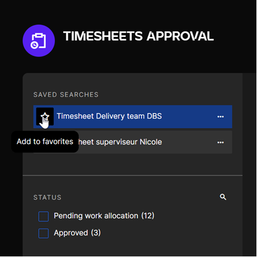Image resolution: width=257 pixels, height=257 pixels.
Task: Click the (3) count beside Approved
Action: pyautogui.click(x=96, y=233)
